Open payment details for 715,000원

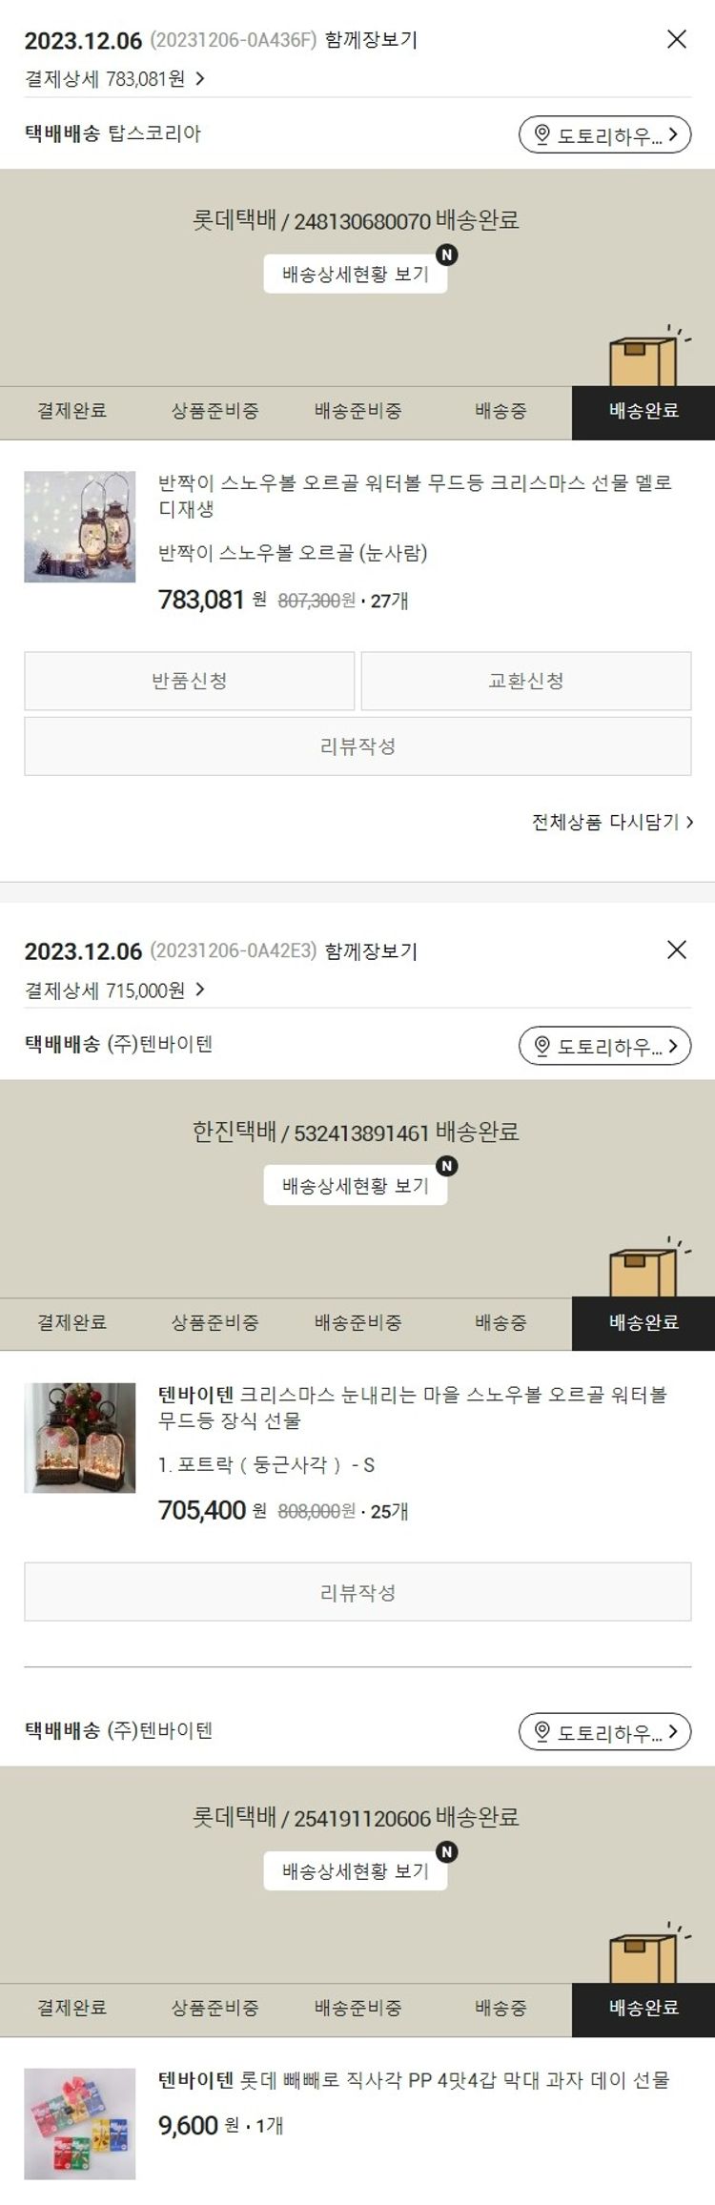click(x=114, y=990)
